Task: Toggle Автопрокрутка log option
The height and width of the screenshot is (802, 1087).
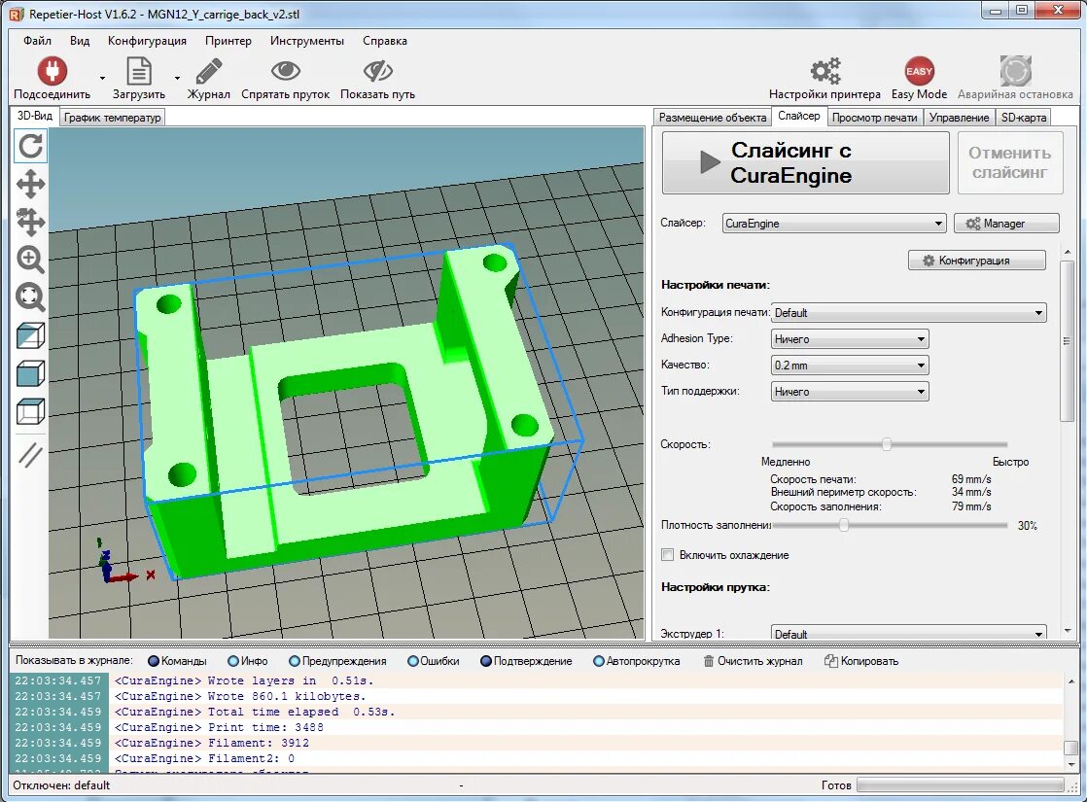Action: coord(637,661)
